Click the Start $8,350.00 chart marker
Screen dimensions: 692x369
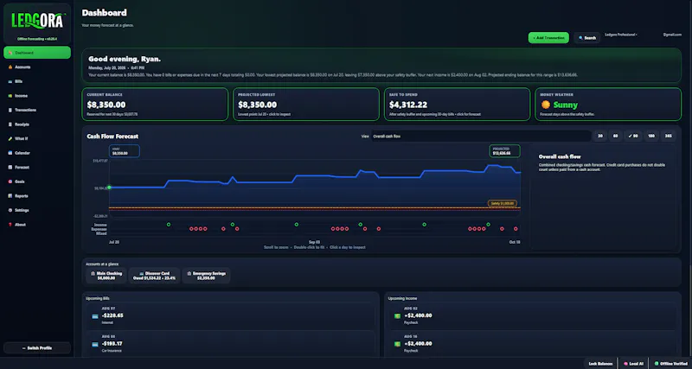click(x=125, y=151)
